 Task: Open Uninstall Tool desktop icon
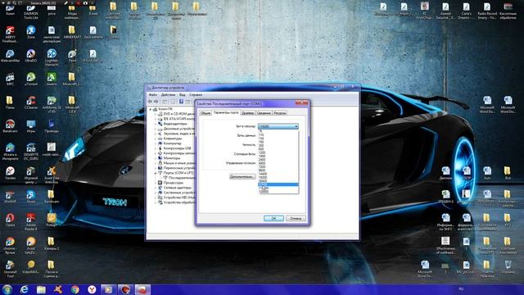tap(10, 268)
